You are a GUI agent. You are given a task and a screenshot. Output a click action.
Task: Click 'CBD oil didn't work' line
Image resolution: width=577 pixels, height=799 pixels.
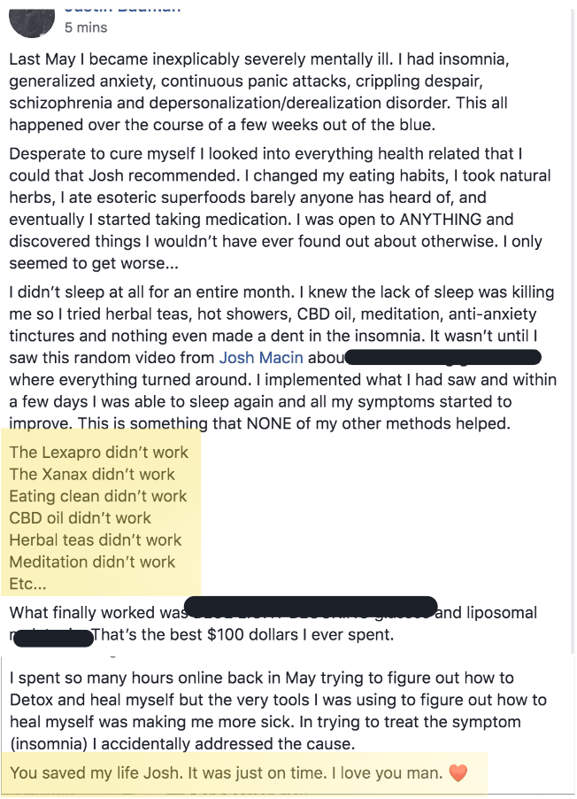[x=80, y=518]
